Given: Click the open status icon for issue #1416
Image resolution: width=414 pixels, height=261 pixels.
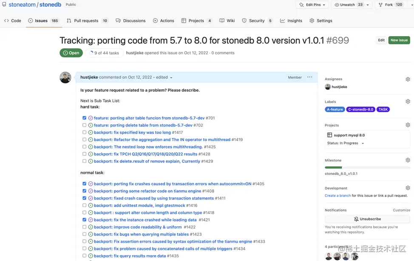Looking at the screenshot, I should point(90,205).
